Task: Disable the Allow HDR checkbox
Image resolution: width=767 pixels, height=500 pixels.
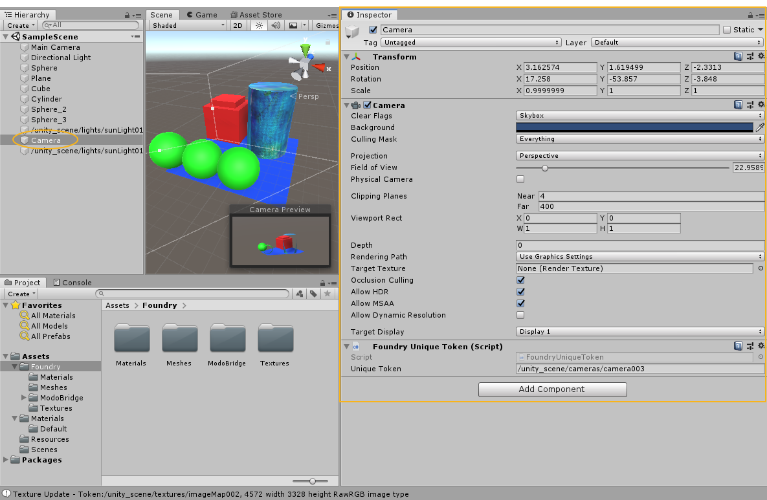Action: (520, 292)
